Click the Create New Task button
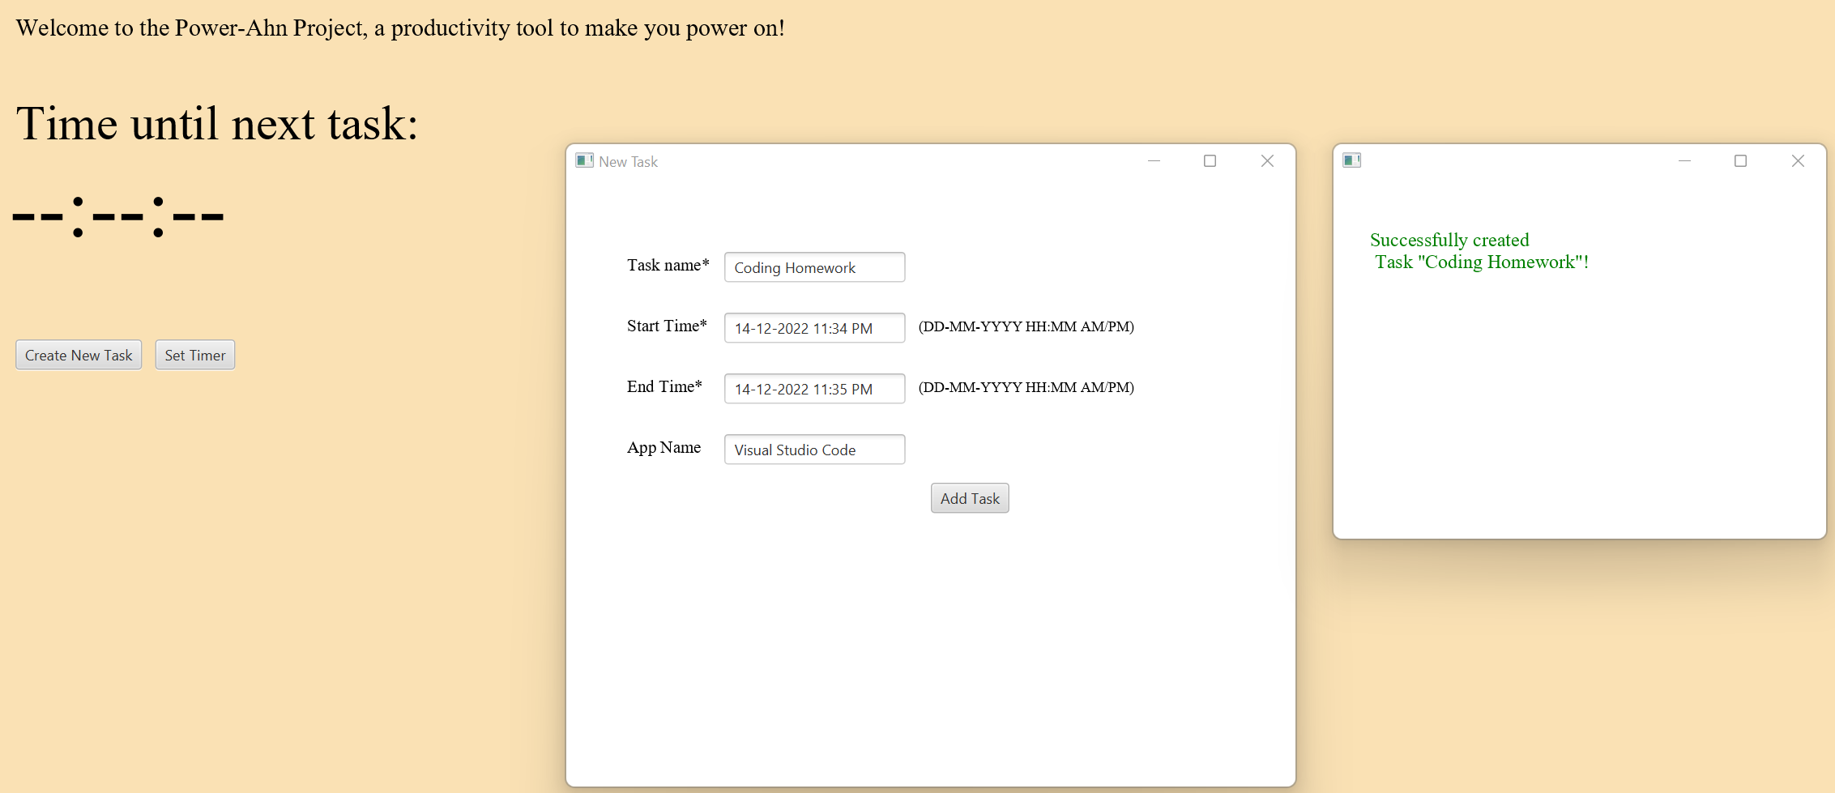The width and height of the screenshot is (1835, 793). 79,355
